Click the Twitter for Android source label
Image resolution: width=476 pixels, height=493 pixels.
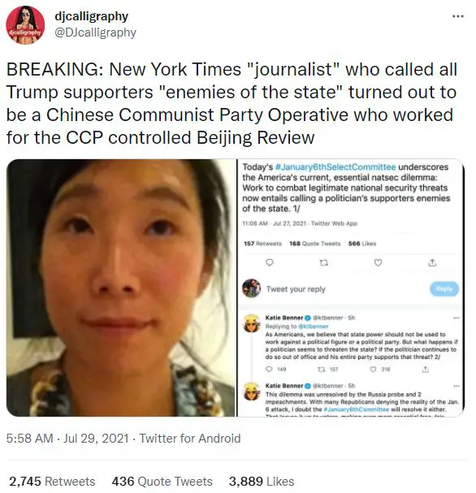tap(190, 439)
